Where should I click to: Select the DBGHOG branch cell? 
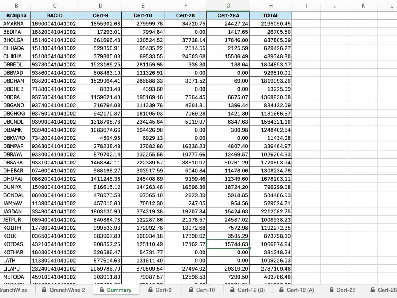pyautogui.click(x=16, y=114)
